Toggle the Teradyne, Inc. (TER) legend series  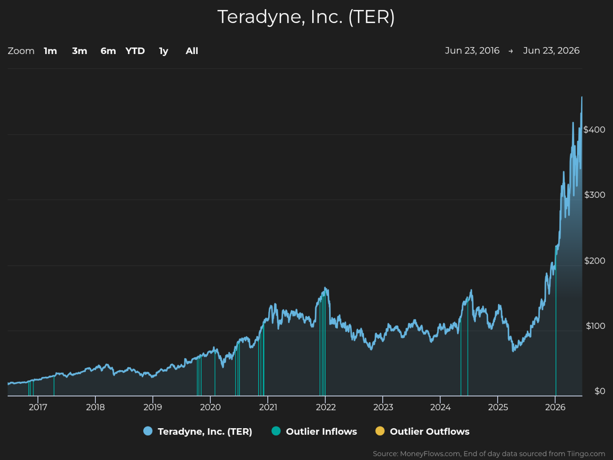point(198,431)
